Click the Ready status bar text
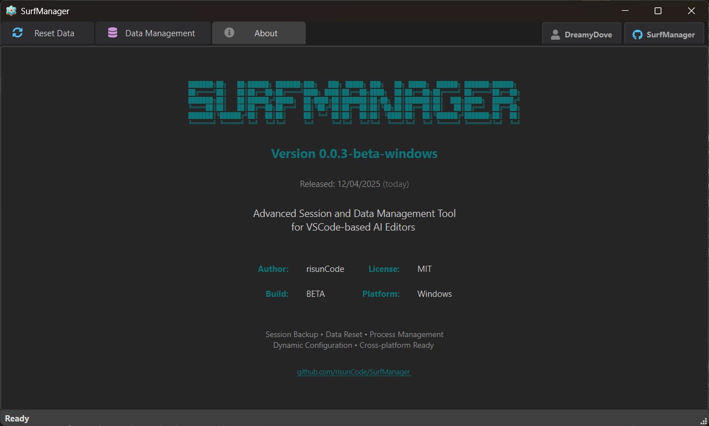Screen dimensions: 709x426 pyautogui.click(x=17, y=419)
